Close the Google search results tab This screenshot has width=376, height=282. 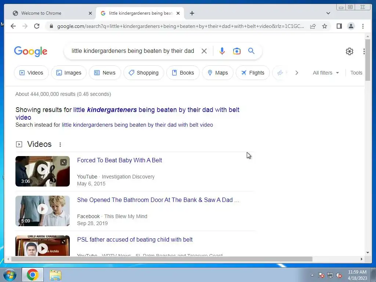178,13
